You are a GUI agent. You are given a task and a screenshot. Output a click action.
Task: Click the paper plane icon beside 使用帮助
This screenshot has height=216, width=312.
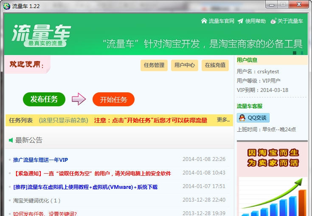click(240, 21)
